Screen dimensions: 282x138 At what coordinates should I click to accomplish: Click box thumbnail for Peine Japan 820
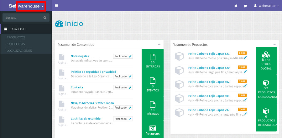click(179, 71)
